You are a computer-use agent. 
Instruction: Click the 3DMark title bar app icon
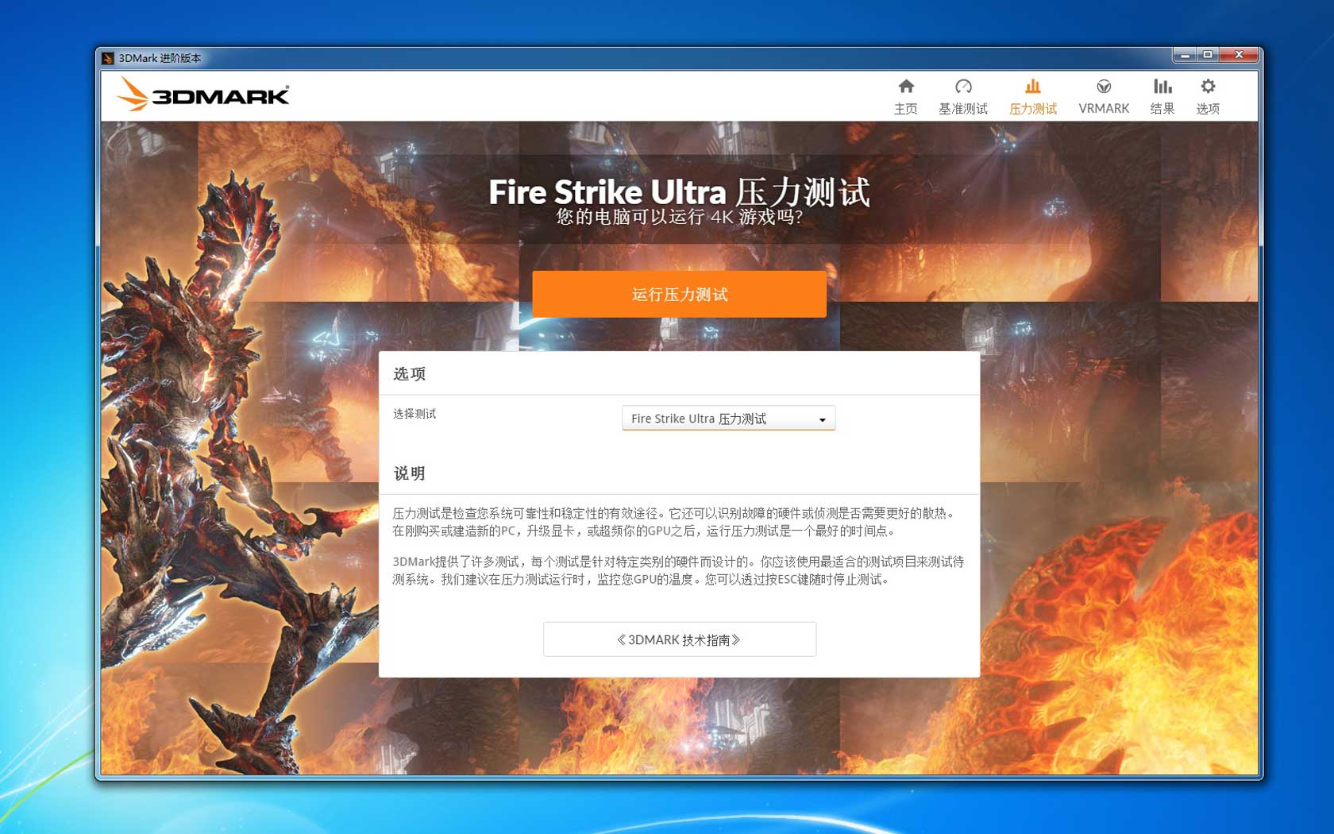point(108,58)
